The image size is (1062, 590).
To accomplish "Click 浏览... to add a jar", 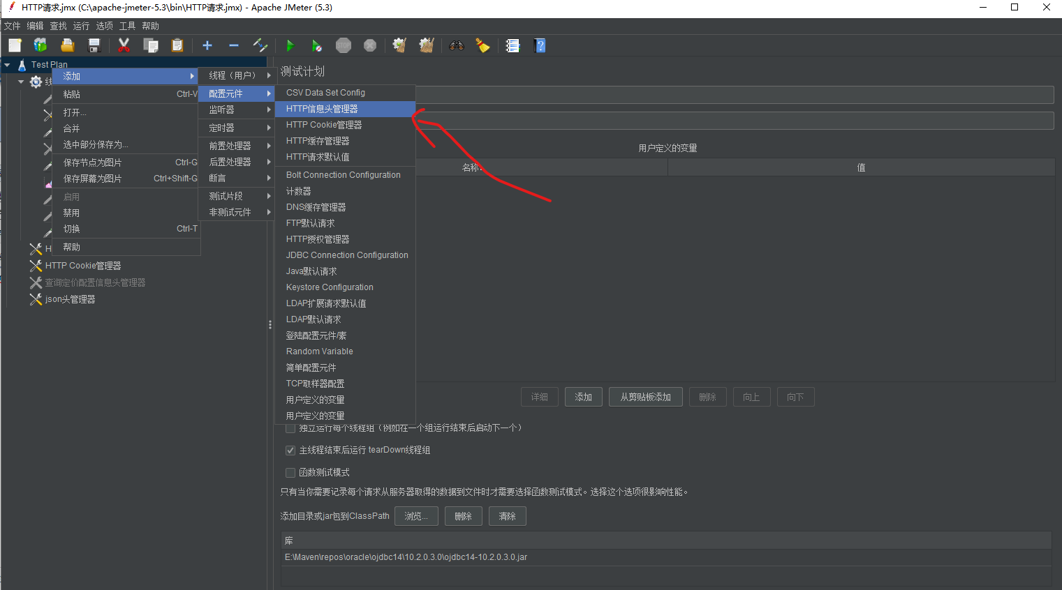I will (416, 516).
